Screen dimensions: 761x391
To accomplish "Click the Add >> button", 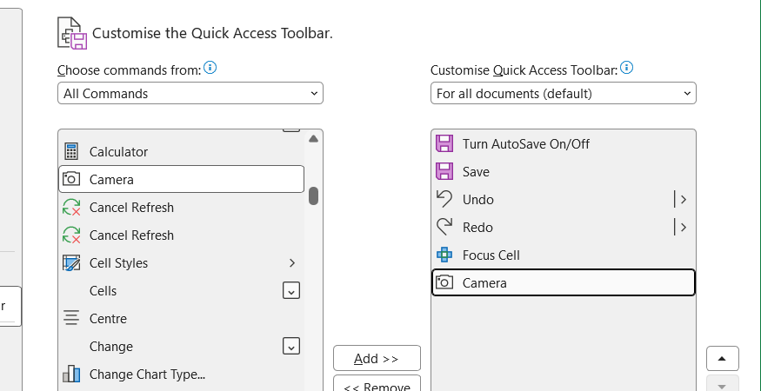I will 377,359.
